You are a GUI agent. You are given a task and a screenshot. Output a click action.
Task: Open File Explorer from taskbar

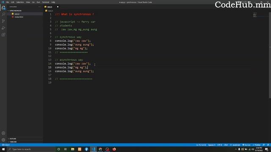(72, 149)
